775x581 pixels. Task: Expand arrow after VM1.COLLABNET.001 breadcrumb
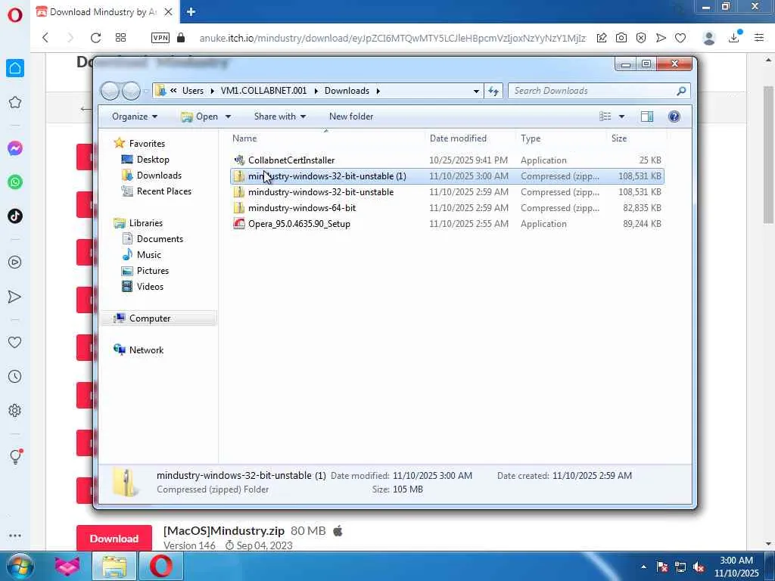(x=316, y=91)
